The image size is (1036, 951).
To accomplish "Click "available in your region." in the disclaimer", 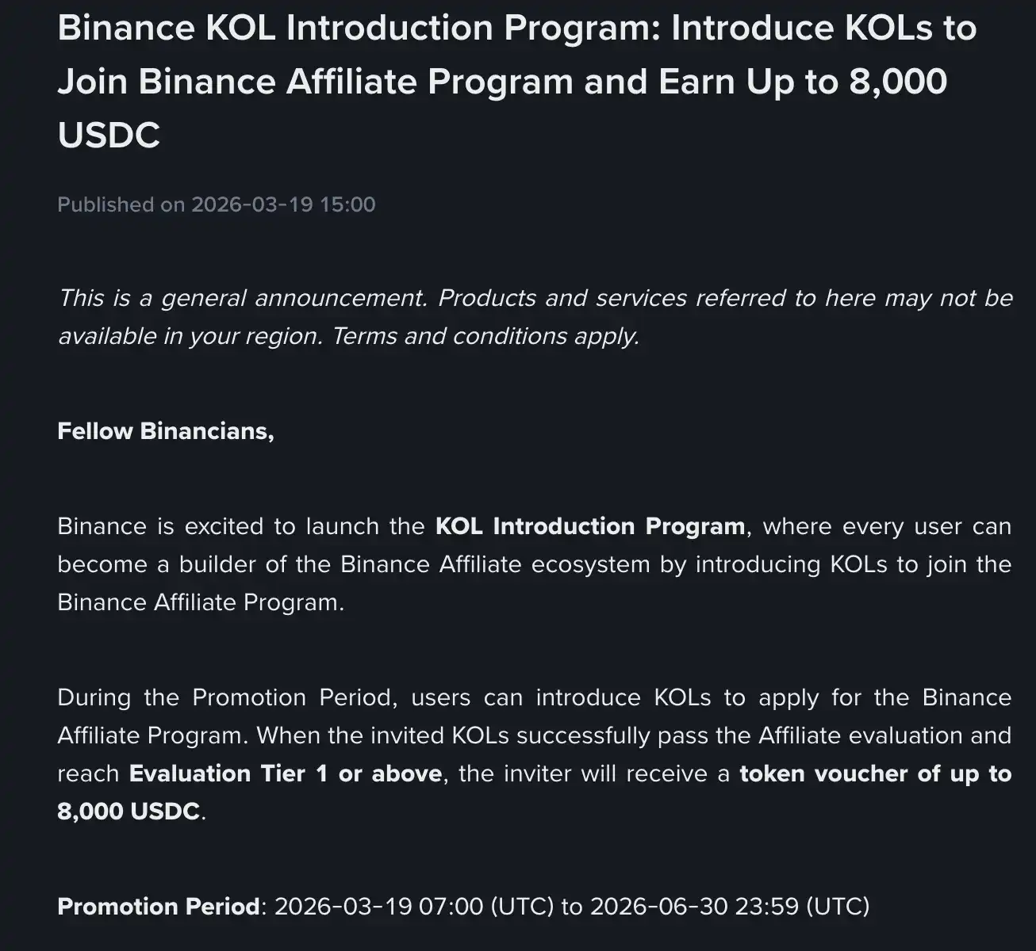I will click(x=190, y=336).
